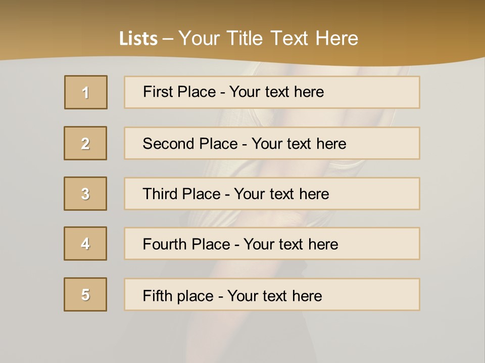Select the number 1 box
This screenshot has height=363, width=485.
pyautogui.click(x=86, y=92)
